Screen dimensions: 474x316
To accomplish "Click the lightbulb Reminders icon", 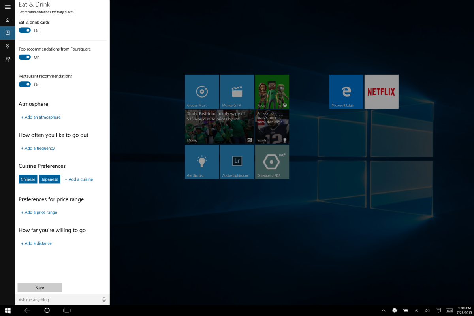I will point(8,46).
